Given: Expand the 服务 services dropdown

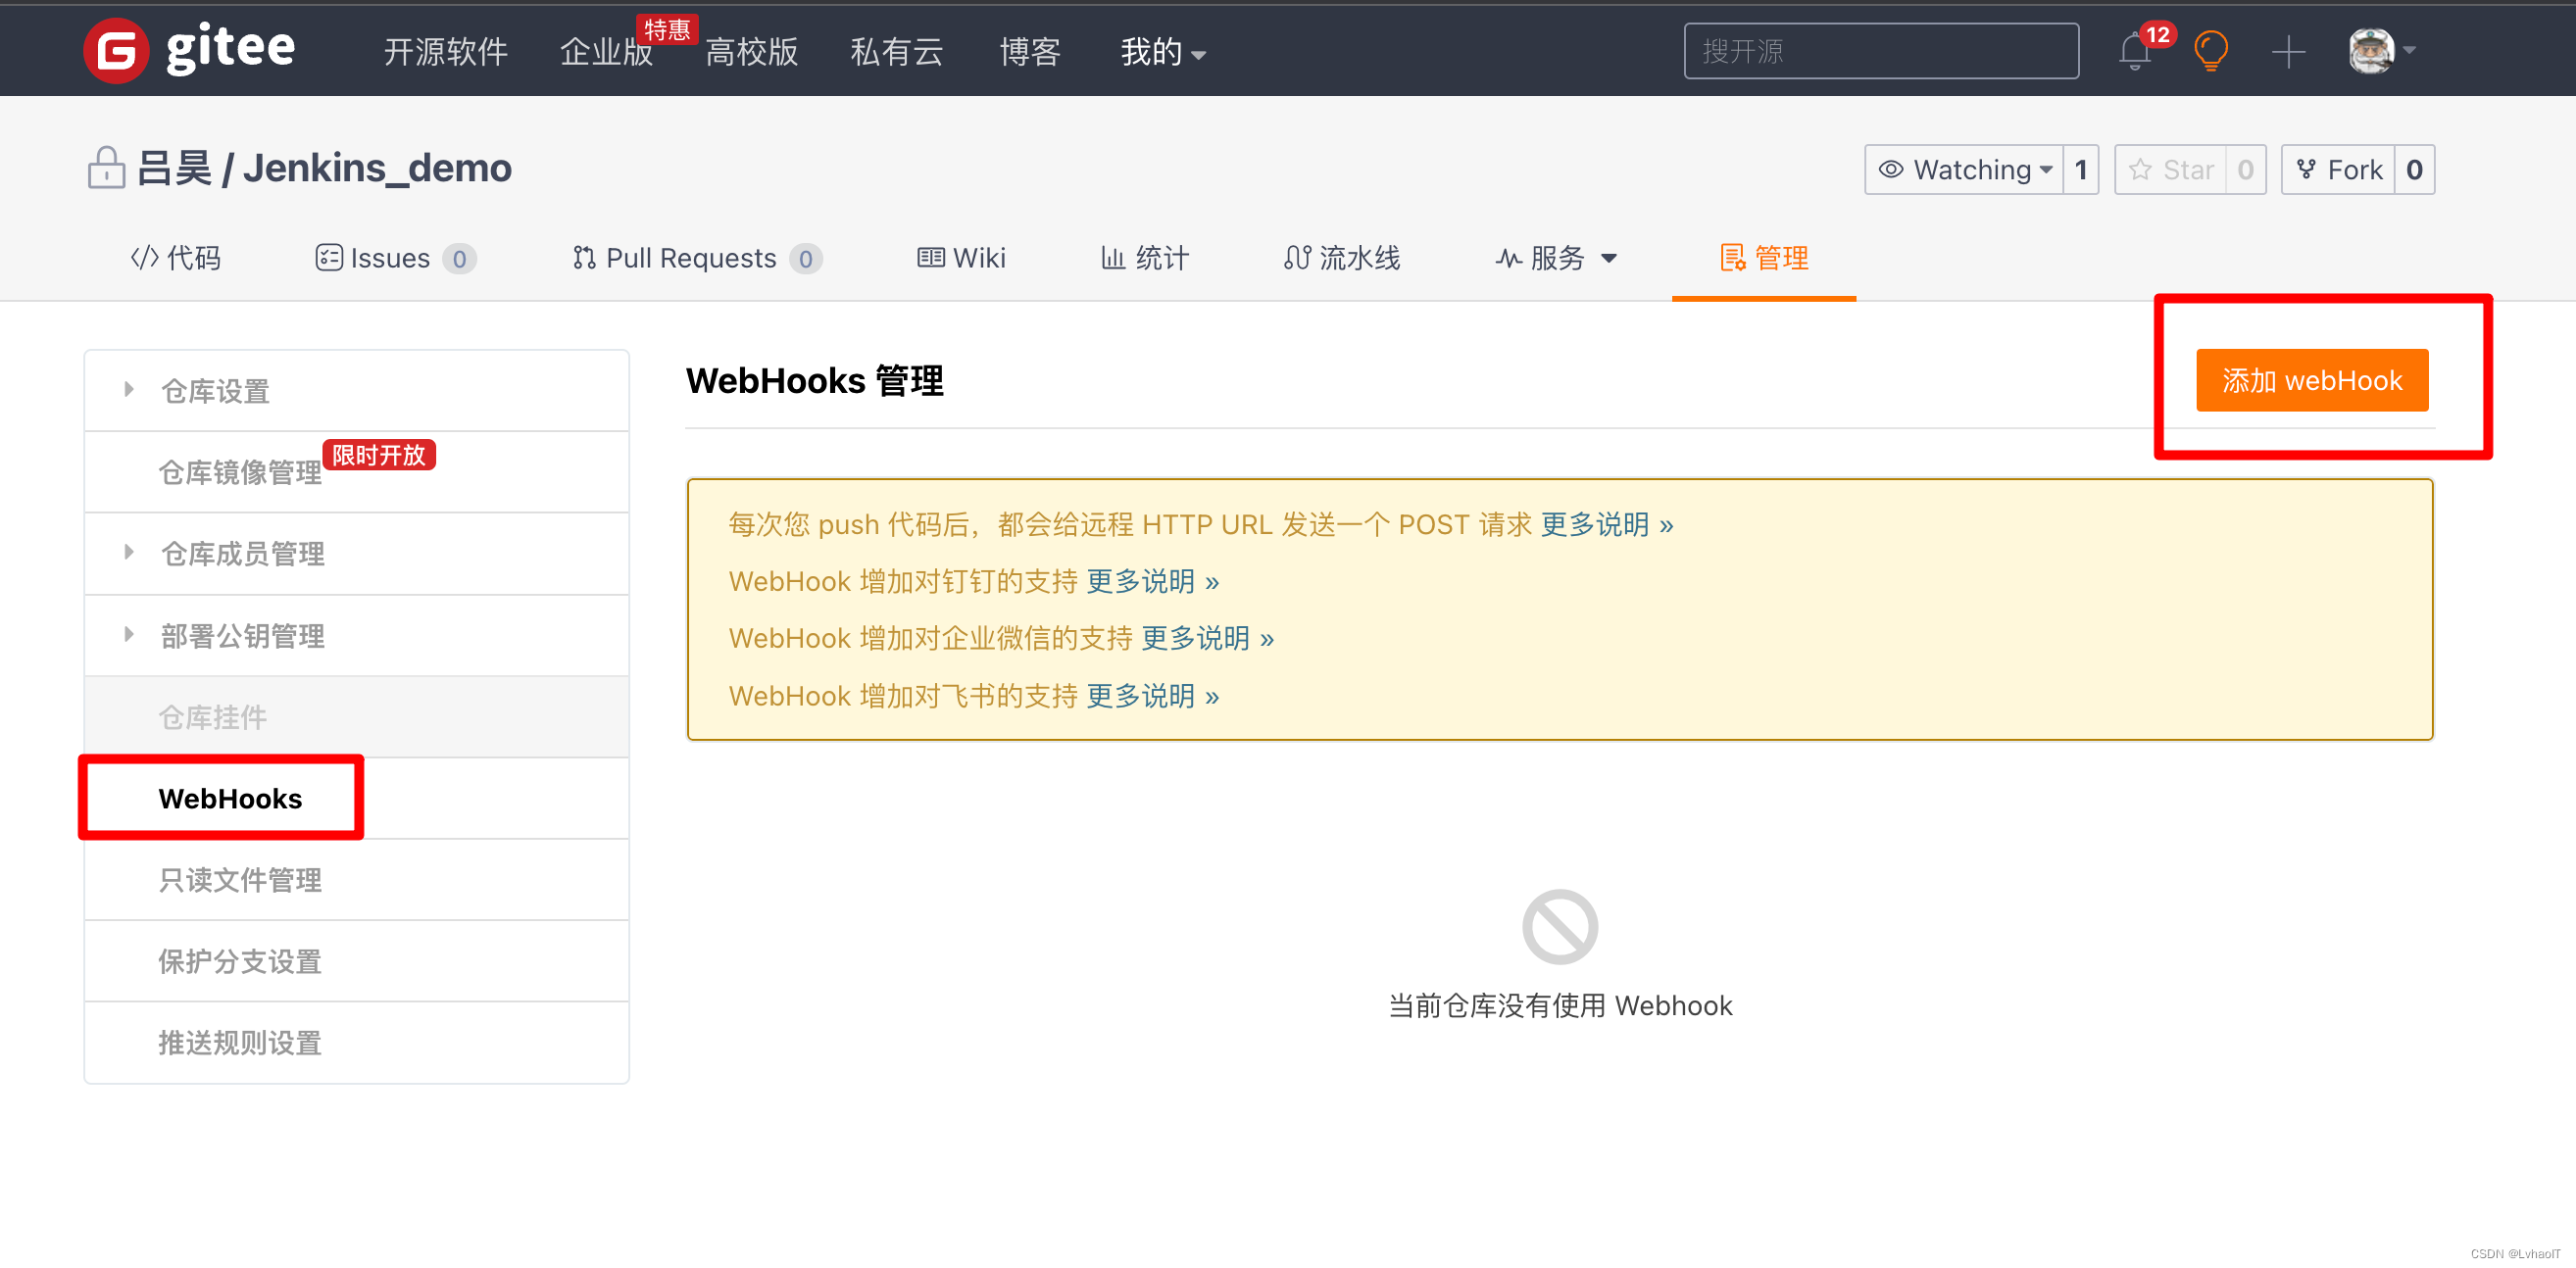Looking at the screenshot, I should [x=1557, y=258].
